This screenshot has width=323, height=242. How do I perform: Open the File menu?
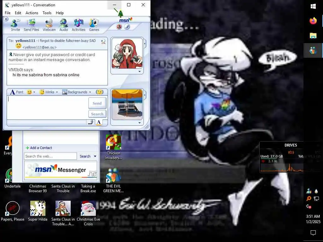click(8, 13)
